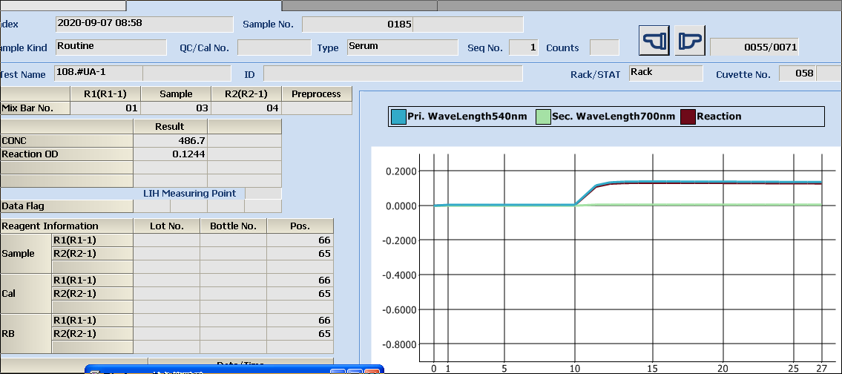The height and width of the screenshot is (374, 842).
Task: Click the dark red Reaction legend swatch
Action: click(688, 117)
